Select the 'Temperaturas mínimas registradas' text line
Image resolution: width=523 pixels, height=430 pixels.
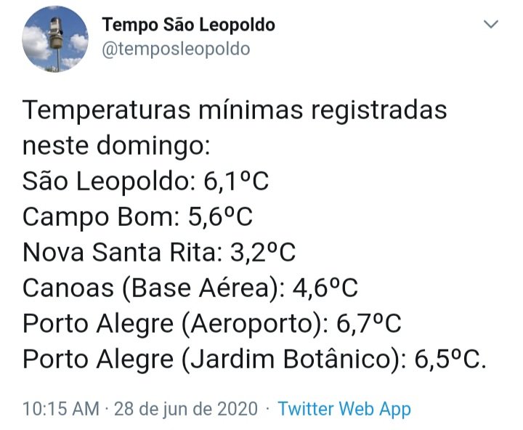point(235,110)
